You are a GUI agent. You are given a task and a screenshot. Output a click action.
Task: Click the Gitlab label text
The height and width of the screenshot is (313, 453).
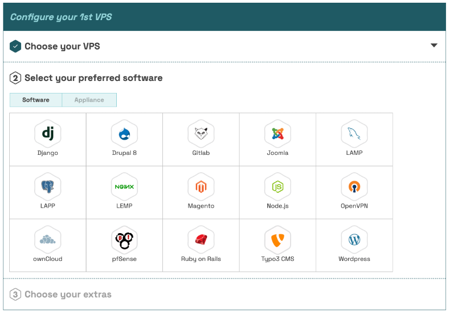(x=201, y=153)
